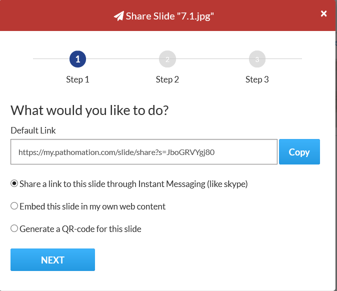Click the paper plane share icon
Image resolution: width=337 pixels, height=291 pixels.
118,16
